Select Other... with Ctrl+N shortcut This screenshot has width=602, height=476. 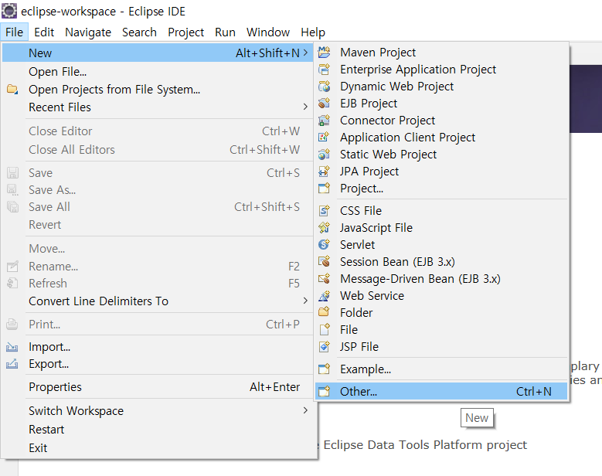441,392
